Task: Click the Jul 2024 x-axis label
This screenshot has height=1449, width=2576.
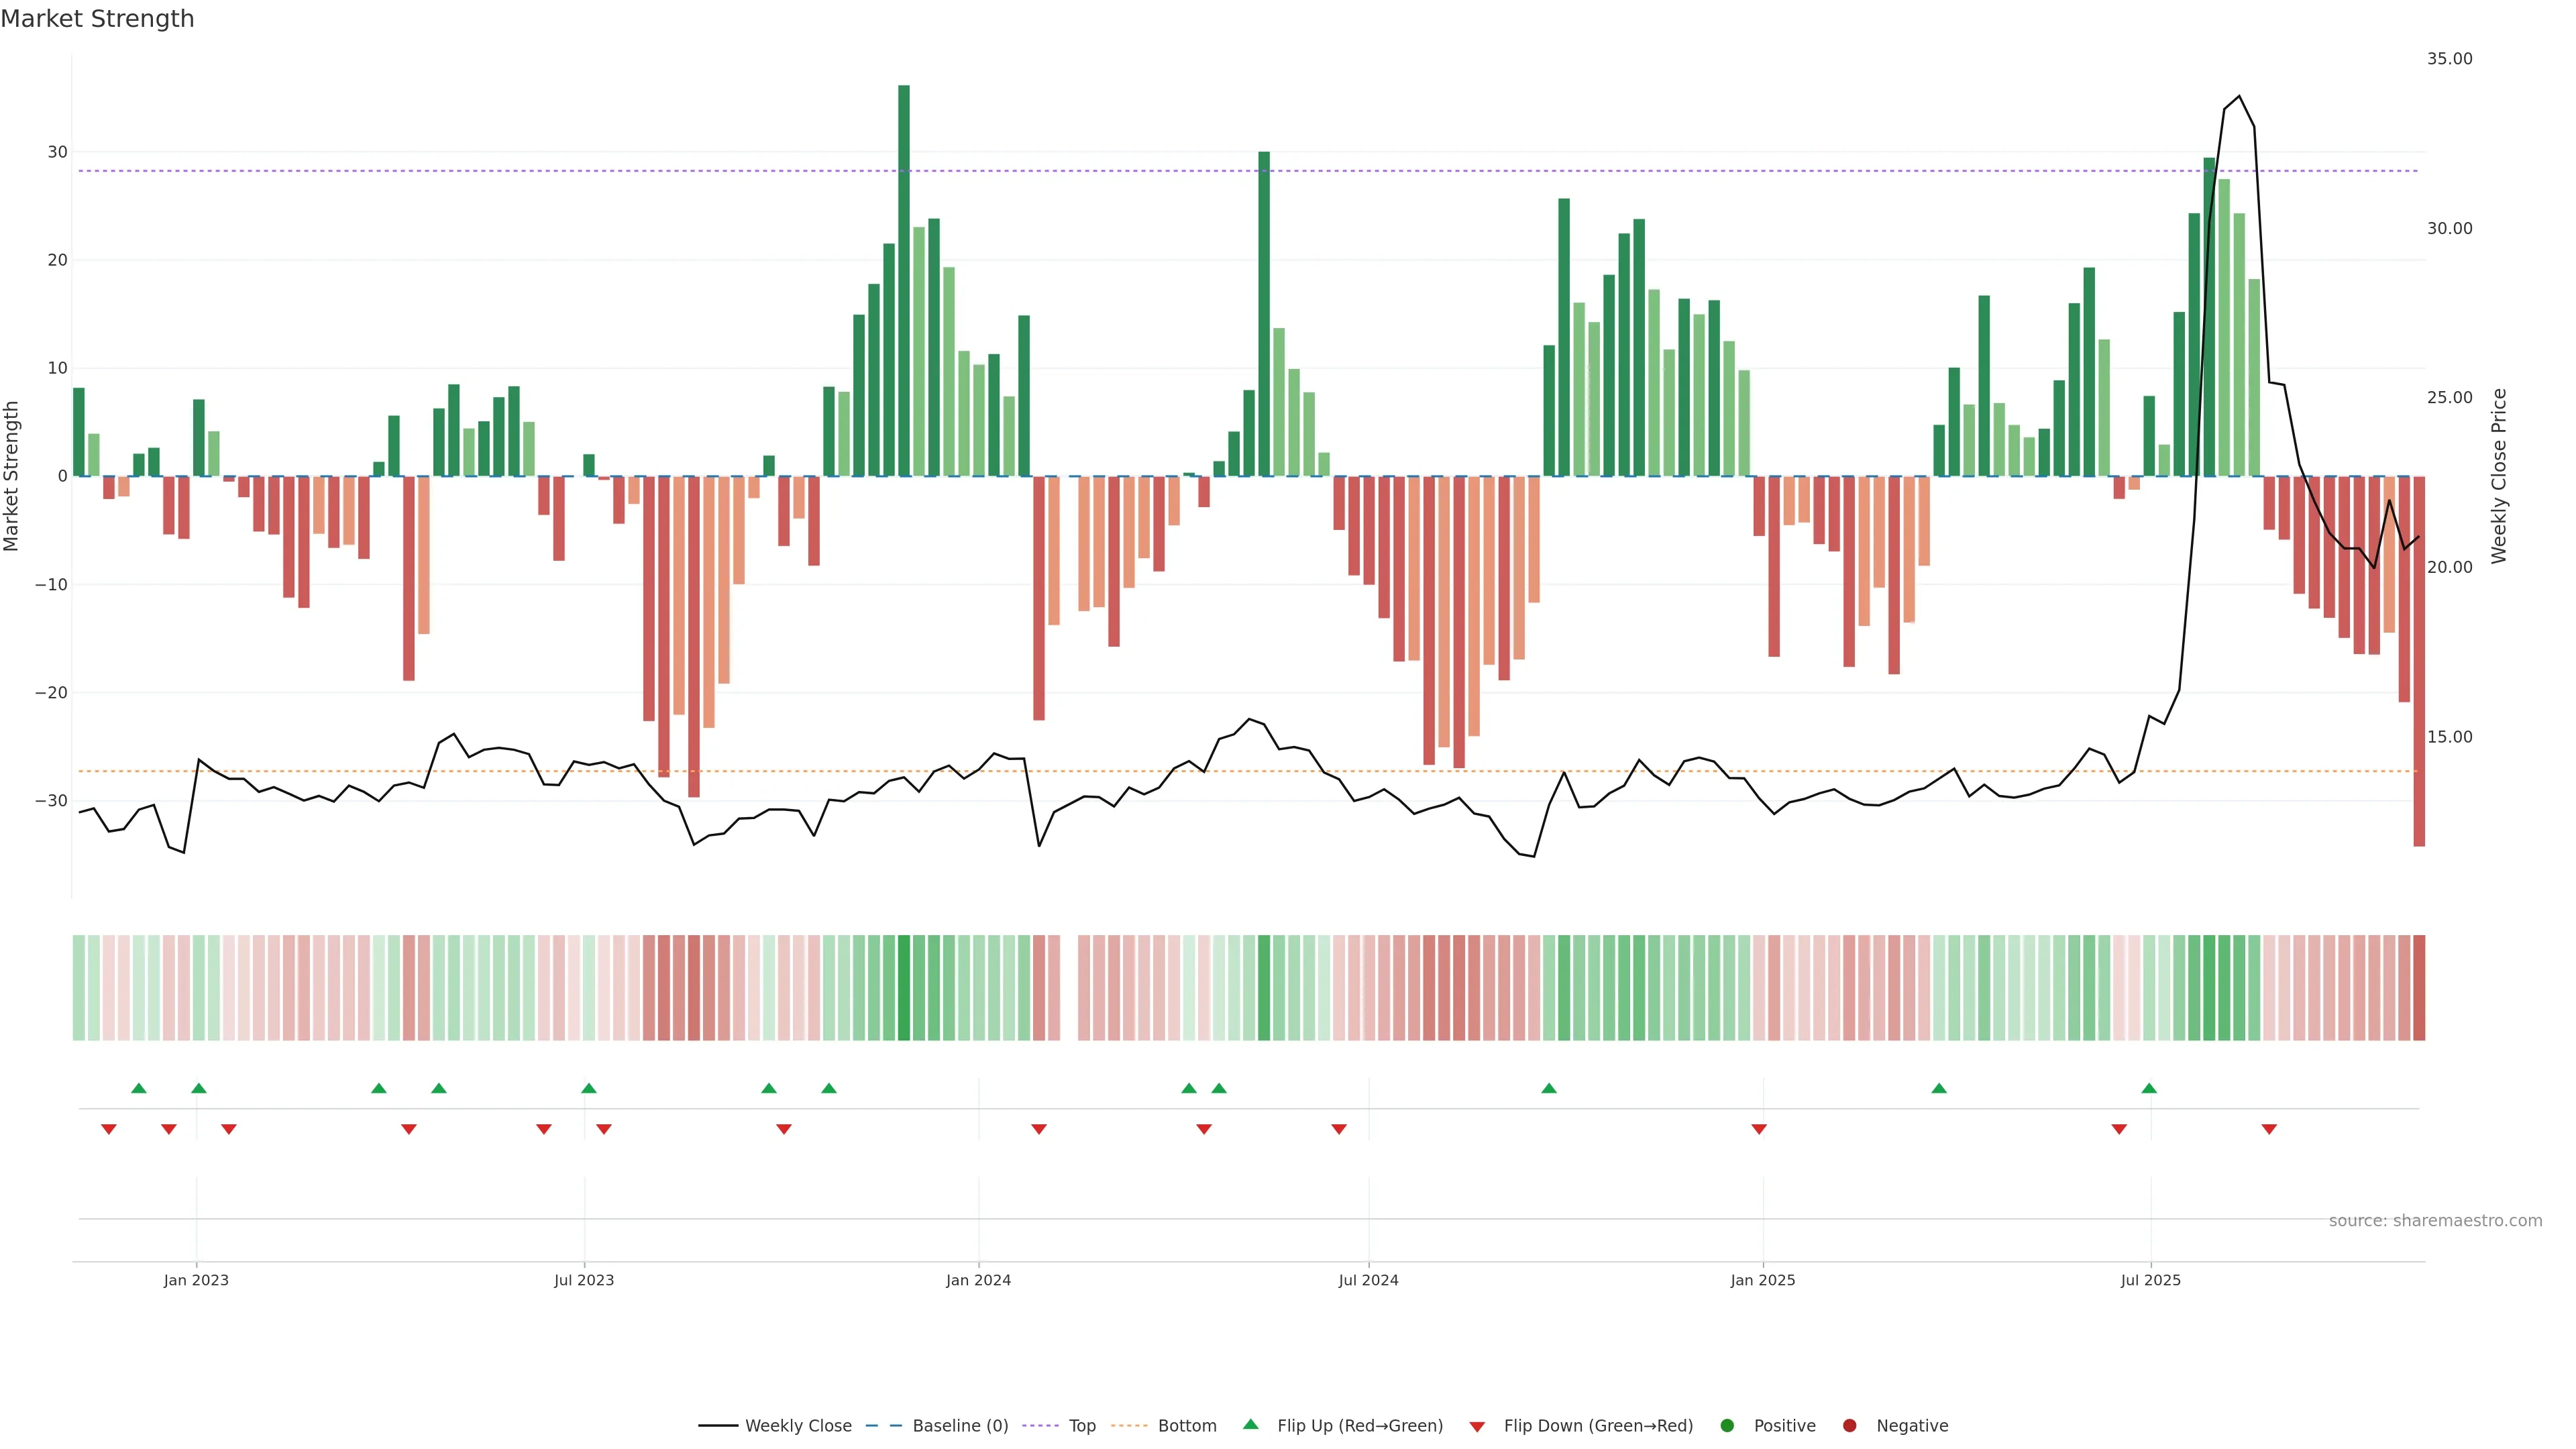Action: (x=1368, y=1280)
